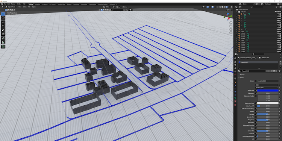The height and width of the screenshot is (141, 282).
Task: Select the Rotate tool
Action: coord(3,26)
